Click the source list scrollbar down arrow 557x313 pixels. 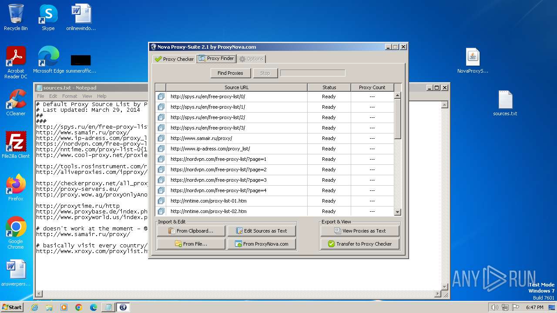397,212
